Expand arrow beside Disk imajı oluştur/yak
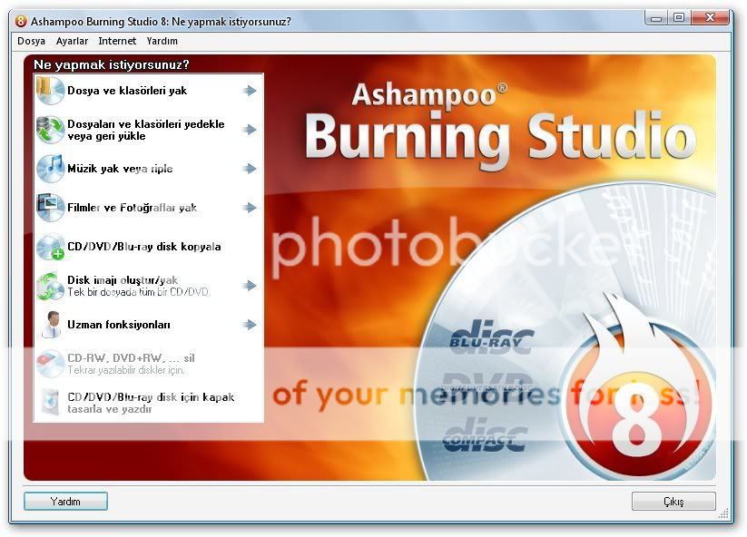This screenshot has width=747, height=537. [x=250, y=286]
